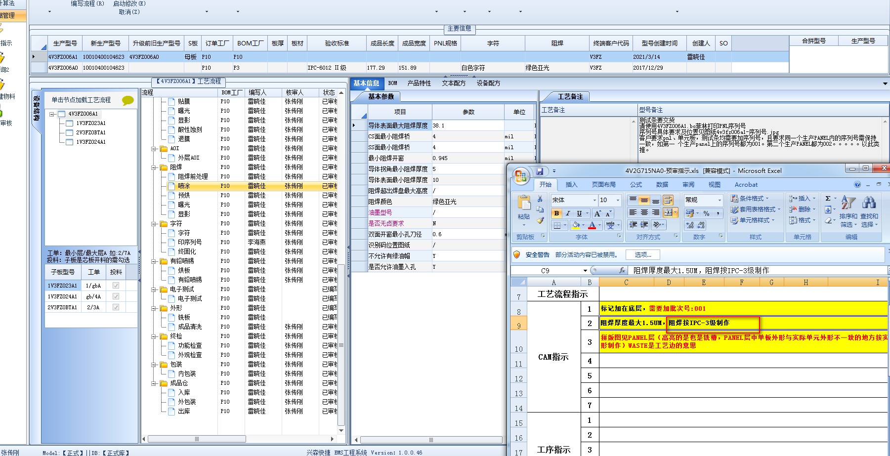890x456 pixels.
Task: Click the 选项... security warning button
Action: [643, 255]
